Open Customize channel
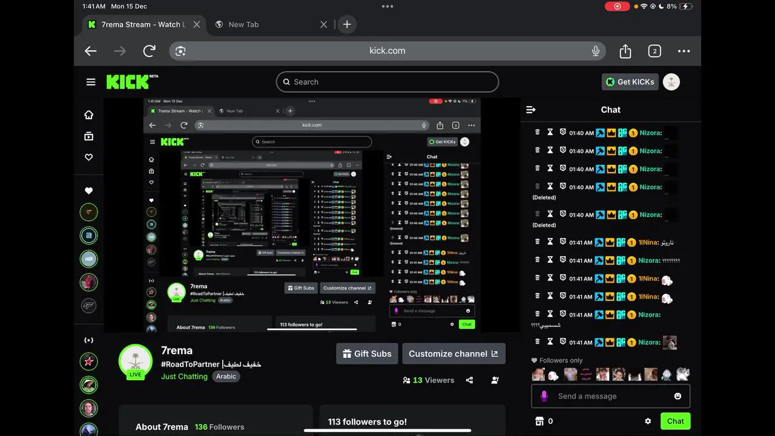Image resolution: width=775 pixels, height=436 pixels. pyautogui.click(x=453, y=354)
